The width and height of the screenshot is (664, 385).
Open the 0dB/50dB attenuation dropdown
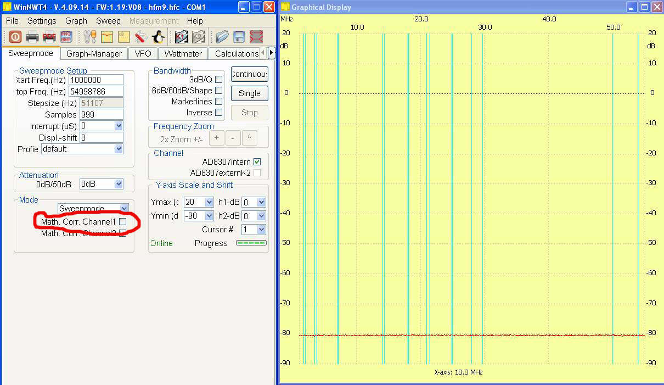pos(119,184)
